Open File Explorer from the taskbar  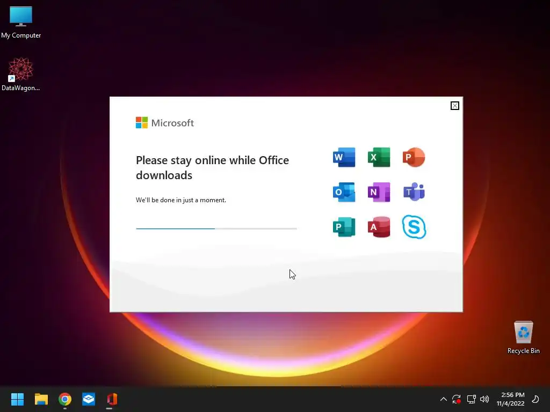coord(41,399)
